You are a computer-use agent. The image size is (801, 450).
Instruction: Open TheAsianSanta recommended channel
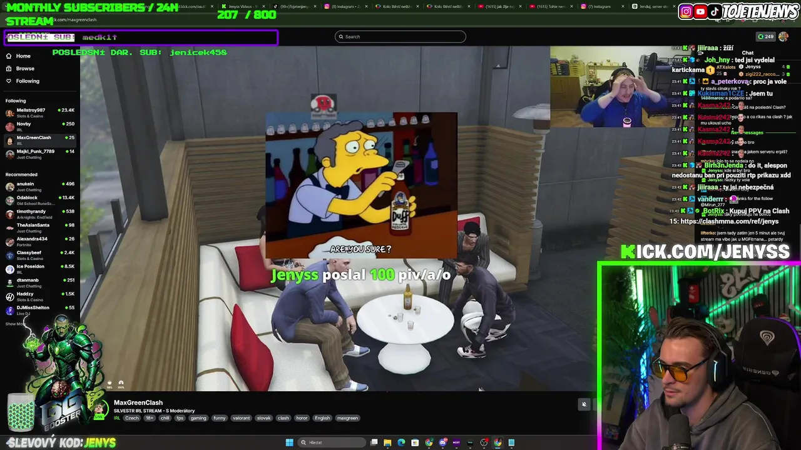40,227
